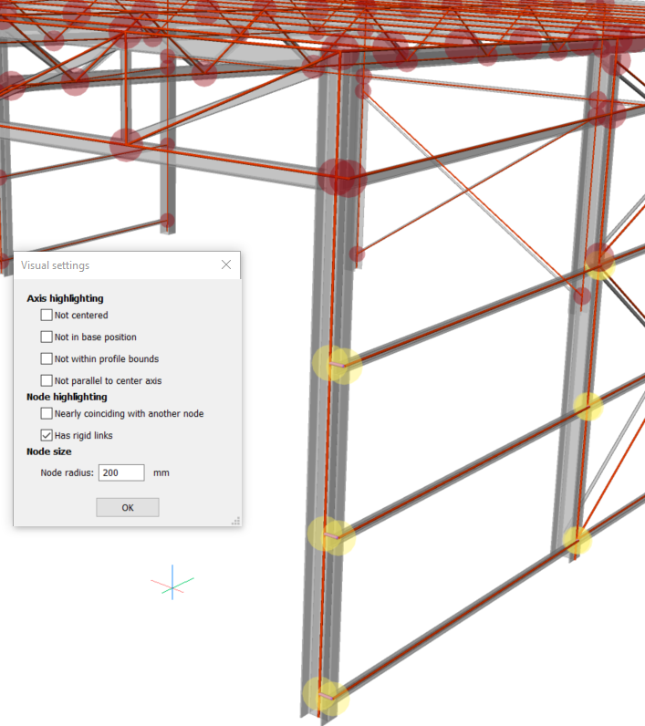The height and width of the screenshot is (726, 645).
Task: Pick the lowest yellow node on right column
Action: 577,541
